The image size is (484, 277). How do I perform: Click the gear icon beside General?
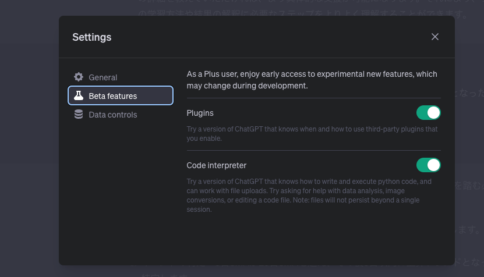pos(79,77)
